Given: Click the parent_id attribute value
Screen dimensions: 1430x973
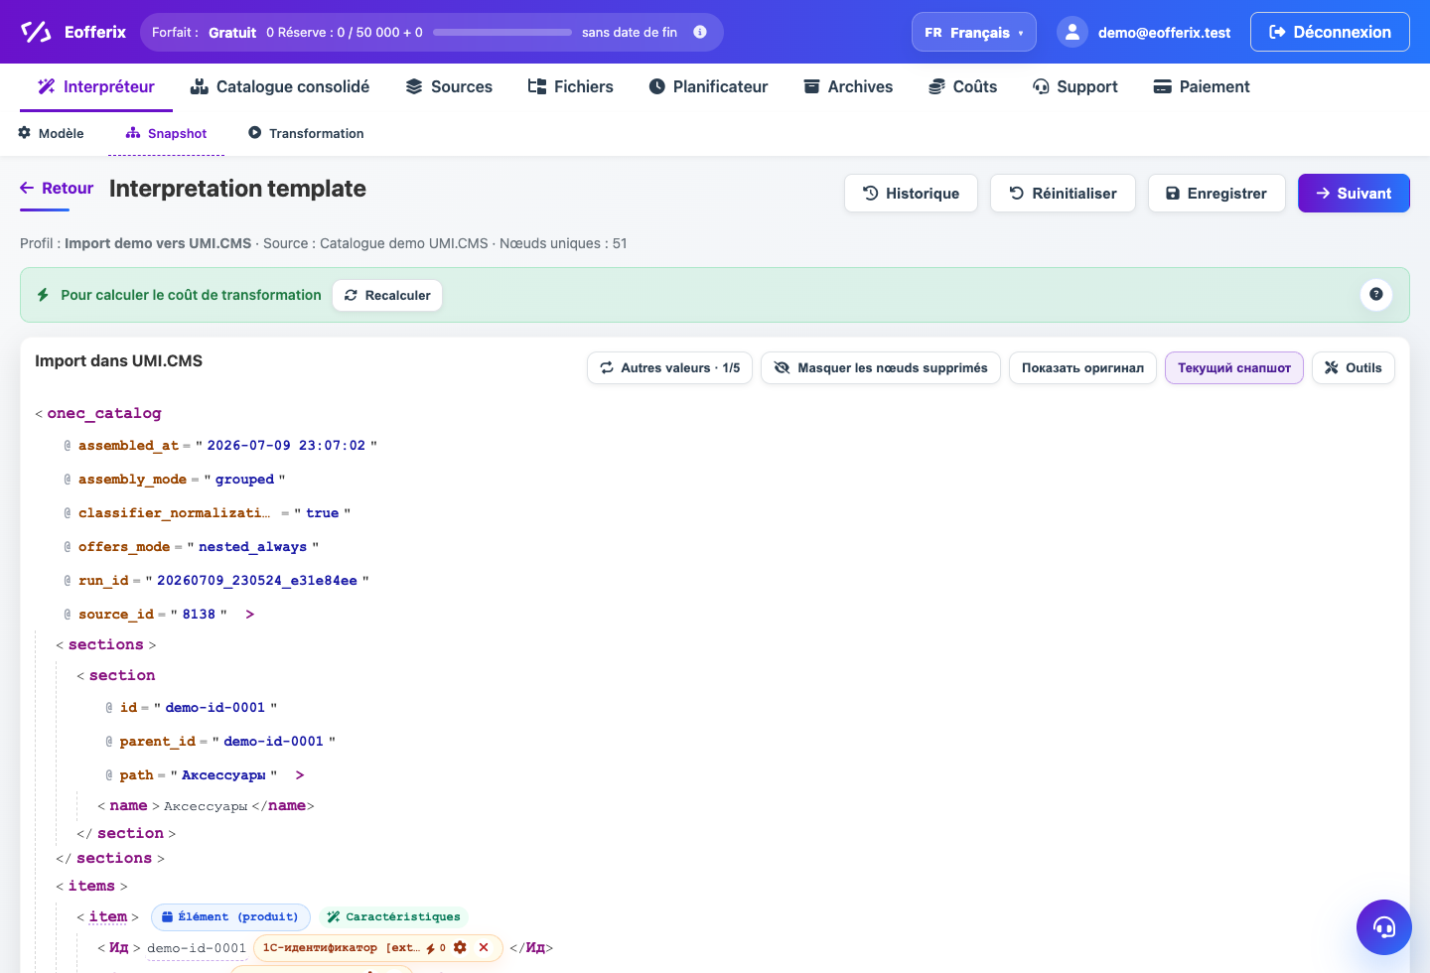Looking at the screenshot, I should click(x=274, y=742).
